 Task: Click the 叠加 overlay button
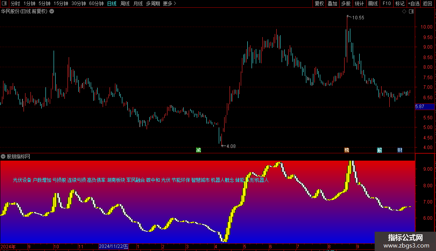coord(332,3)
